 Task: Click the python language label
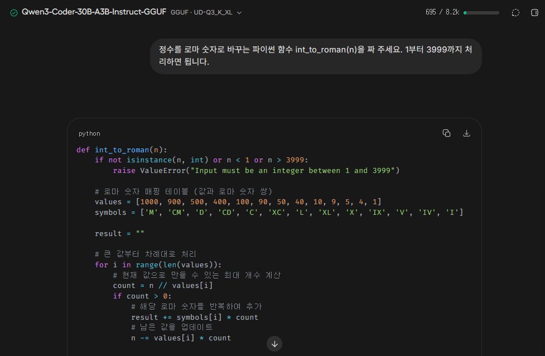(x=89, y=133)
